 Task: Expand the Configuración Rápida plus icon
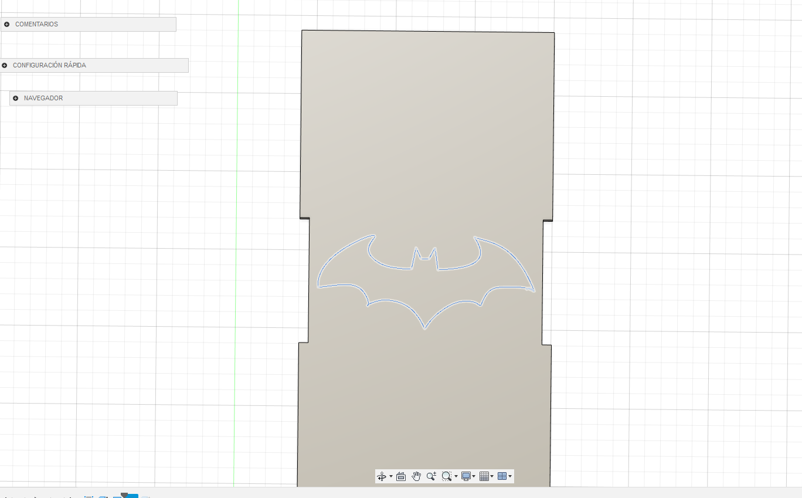tap(5, 65)
